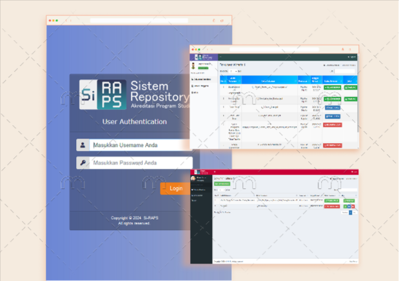Open the entries-per-page dropdown in blue-table window

click(233, 72)
